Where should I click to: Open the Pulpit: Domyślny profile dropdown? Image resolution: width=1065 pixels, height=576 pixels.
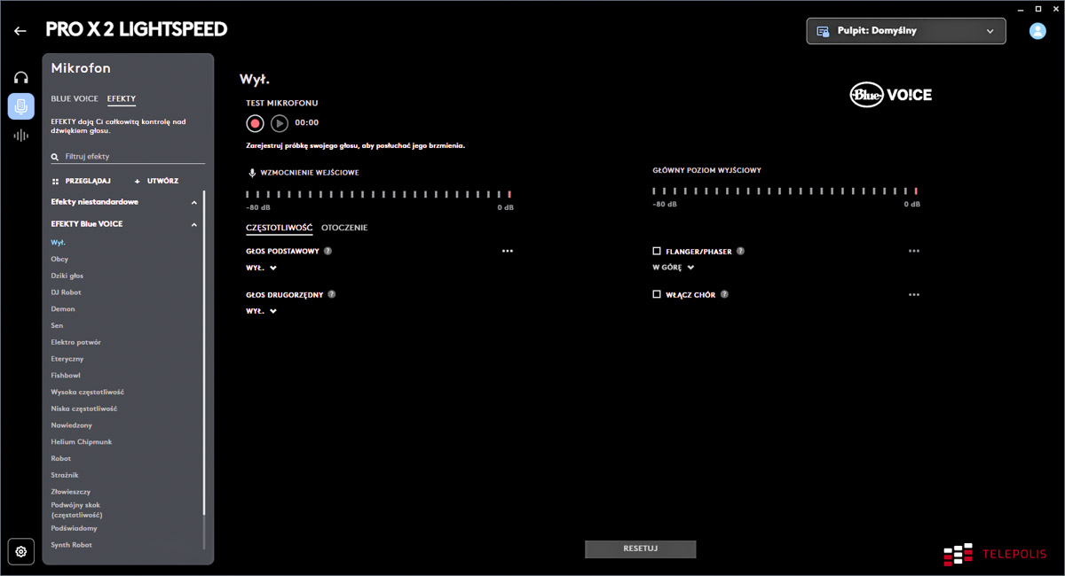(905, 31)
